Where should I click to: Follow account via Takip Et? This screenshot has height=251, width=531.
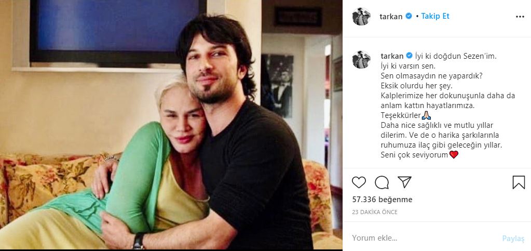(435, 16)
